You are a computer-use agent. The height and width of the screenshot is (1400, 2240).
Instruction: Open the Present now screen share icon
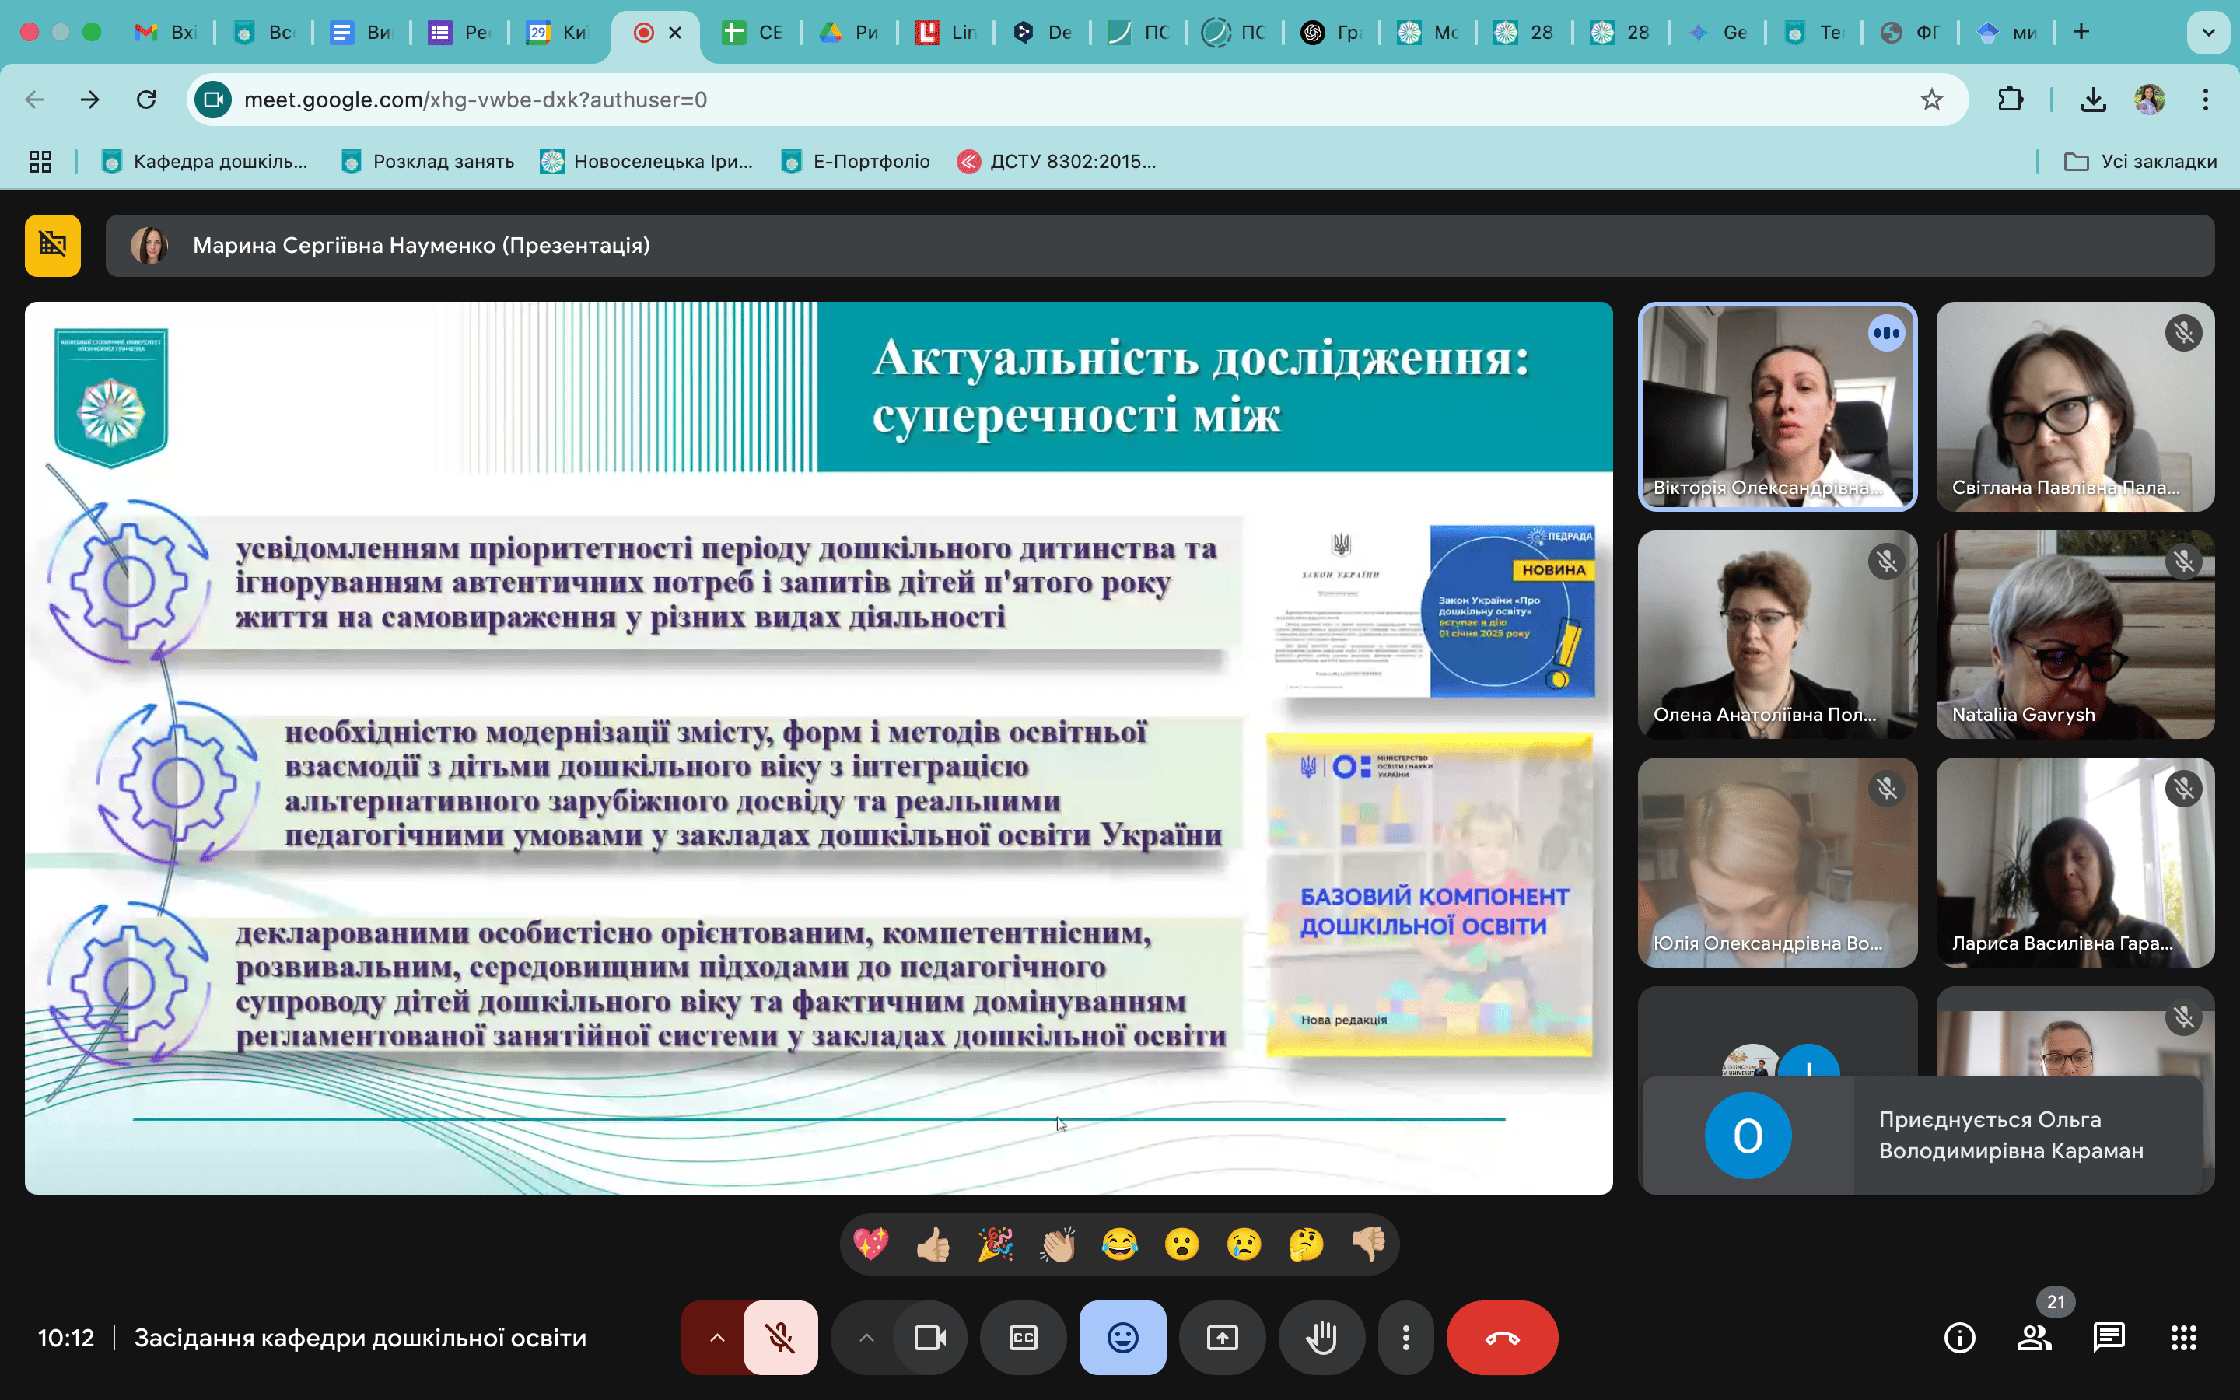click(1222, 1337)
